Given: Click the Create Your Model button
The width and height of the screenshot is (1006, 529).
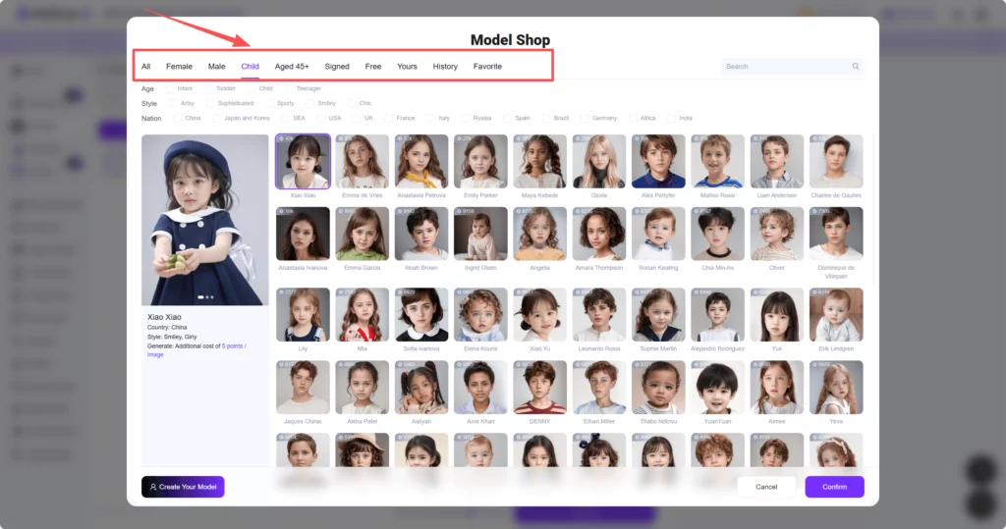Looking at the screenshot, I should (x=183, y=487).
